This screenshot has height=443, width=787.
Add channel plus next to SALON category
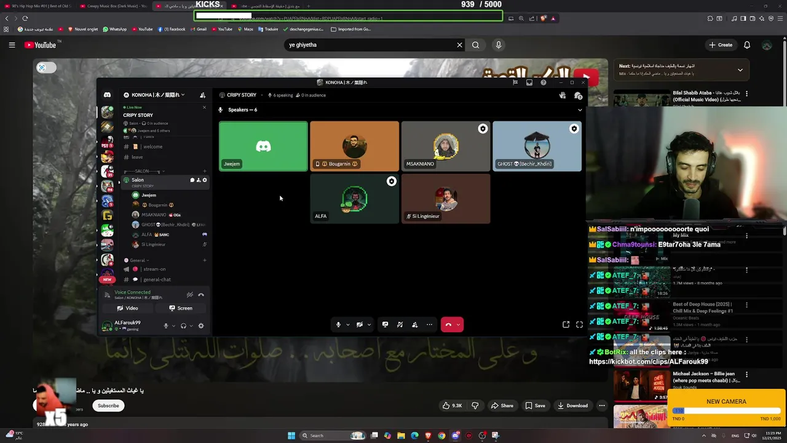pyautogui.click(x=205, y=171)
